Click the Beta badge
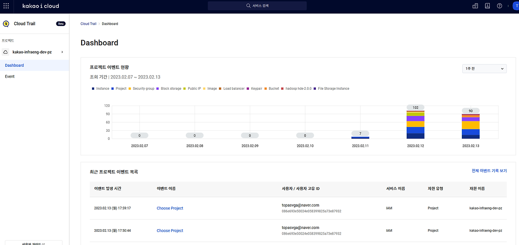Viewport: 519px width, 245px height. [x=61, y=23]
